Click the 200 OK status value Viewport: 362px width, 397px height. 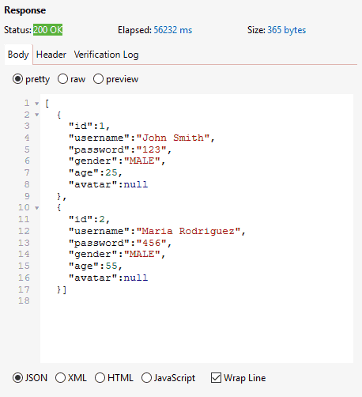tap(47, 30)
